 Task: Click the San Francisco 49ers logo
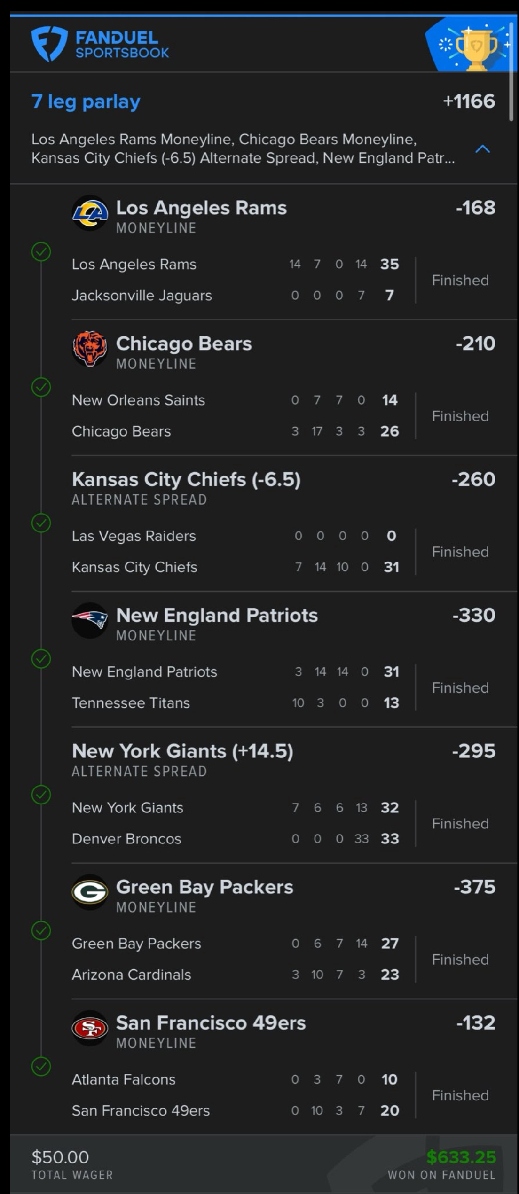point(90,1028)
